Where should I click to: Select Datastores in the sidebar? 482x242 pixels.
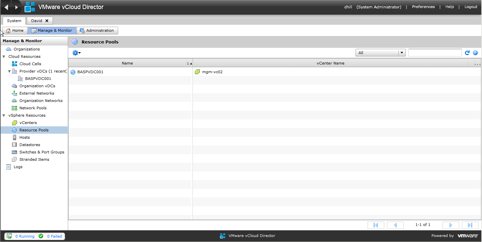tap(30, 145)
